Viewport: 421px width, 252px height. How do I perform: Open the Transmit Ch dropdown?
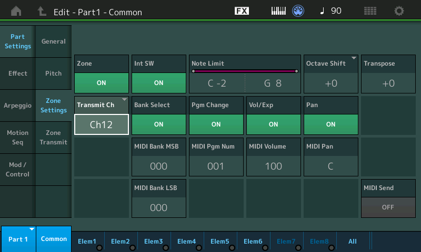(x=101, y=124)
